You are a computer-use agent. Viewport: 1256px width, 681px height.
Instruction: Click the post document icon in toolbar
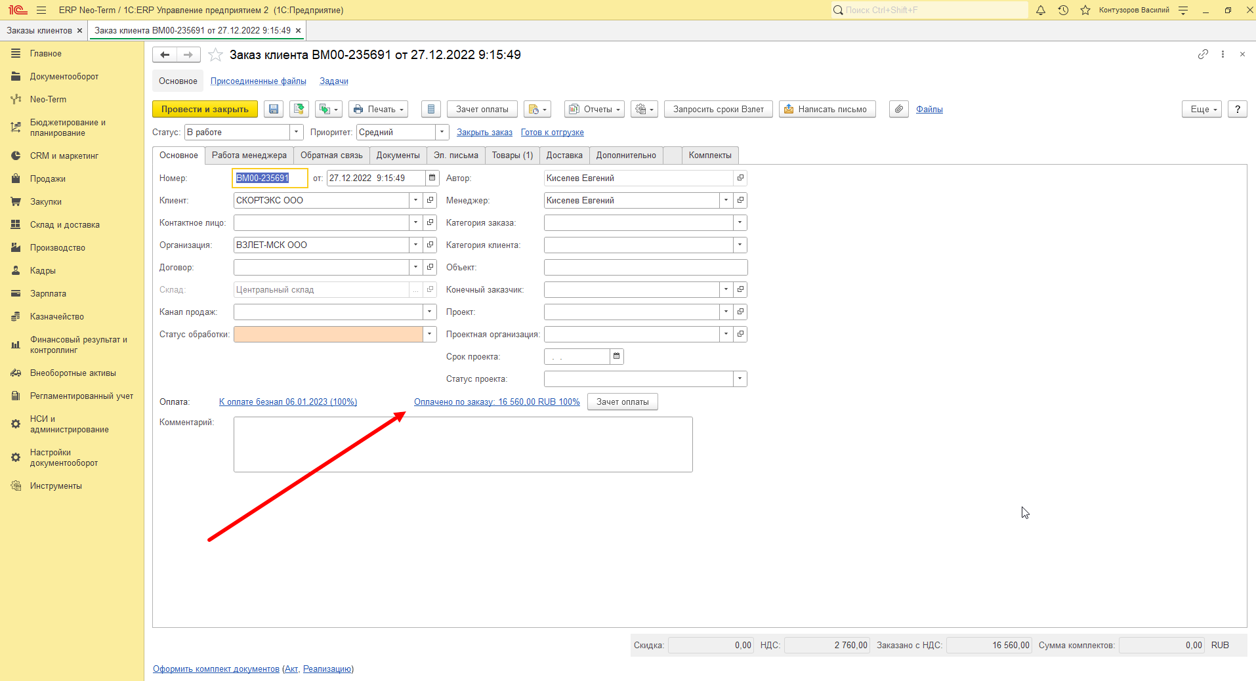click(x=299, y=109)
